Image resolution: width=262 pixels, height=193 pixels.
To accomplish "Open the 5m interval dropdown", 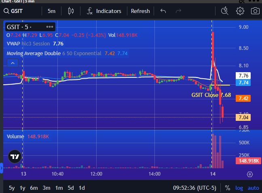I will coord(51,11).
